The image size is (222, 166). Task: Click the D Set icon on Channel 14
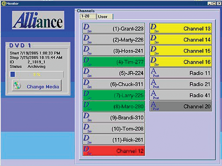point(154,39)
